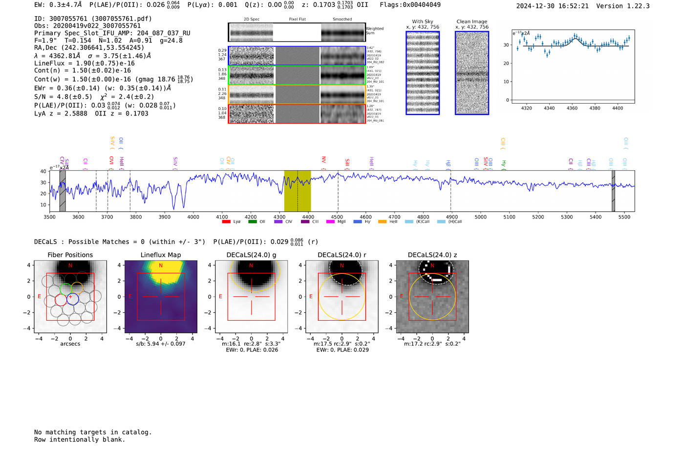Click the orange fiber circle in Fiber Positions
Image resolution: width=684 pixels, height=466 pixels.
pos(77,288)
